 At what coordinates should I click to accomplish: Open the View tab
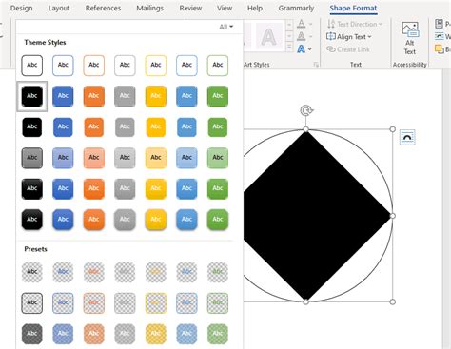tap(225, 8)
